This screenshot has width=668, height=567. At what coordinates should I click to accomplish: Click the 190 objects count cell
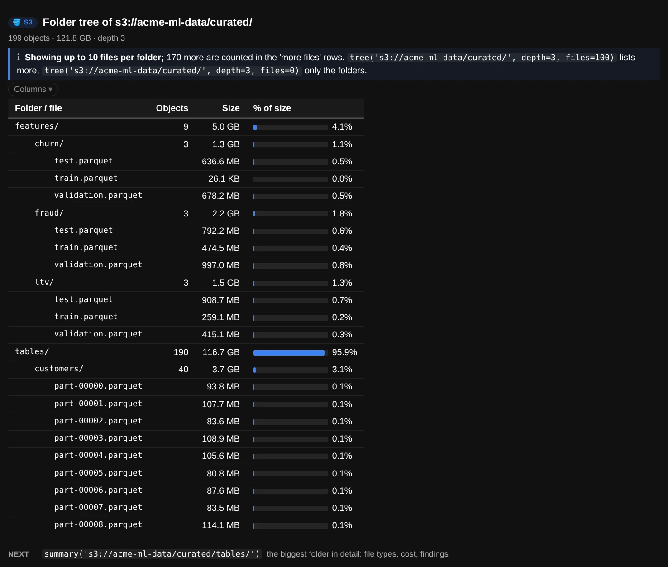point(181,352)
